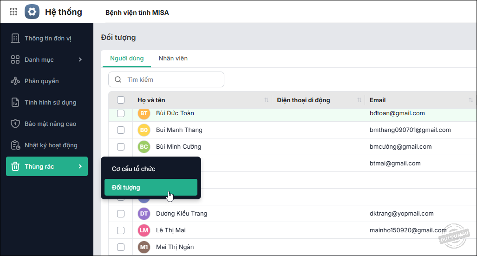Expand the Danh mục submenu arrow
Viewport: 477px width, 256px height.
(80, 59)
